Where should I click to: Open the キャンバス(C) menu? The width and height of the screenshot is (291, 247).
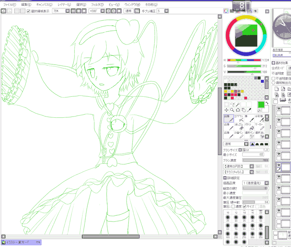45,5
